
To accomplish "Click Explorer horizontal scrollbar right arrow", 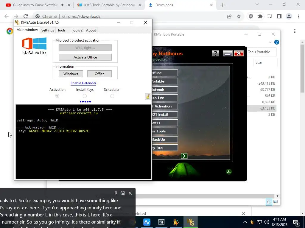I will (x=277, y=196).
